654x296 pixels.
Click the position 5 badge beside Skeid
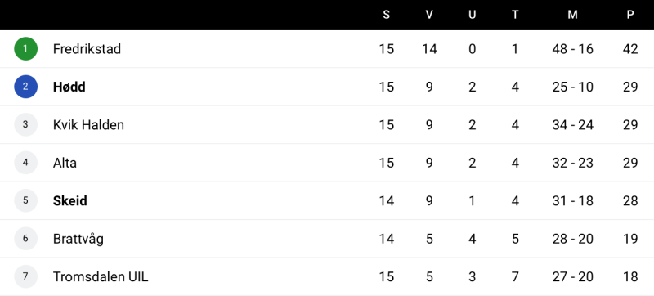[x=25, y=200]
